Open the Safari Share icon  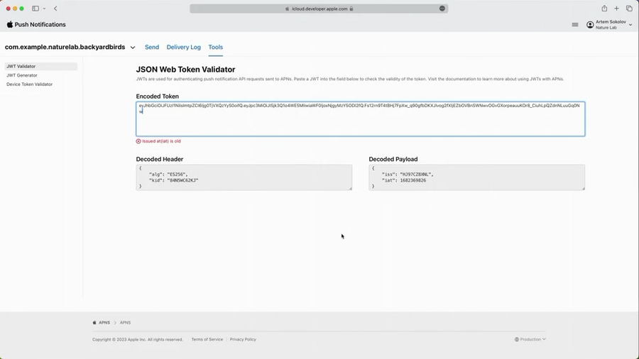coord(604,8)
